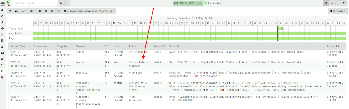Click the Velociraptor logo icon

point(8,3)
